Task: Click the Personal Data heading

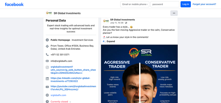Action: click(x=56, y=20)
